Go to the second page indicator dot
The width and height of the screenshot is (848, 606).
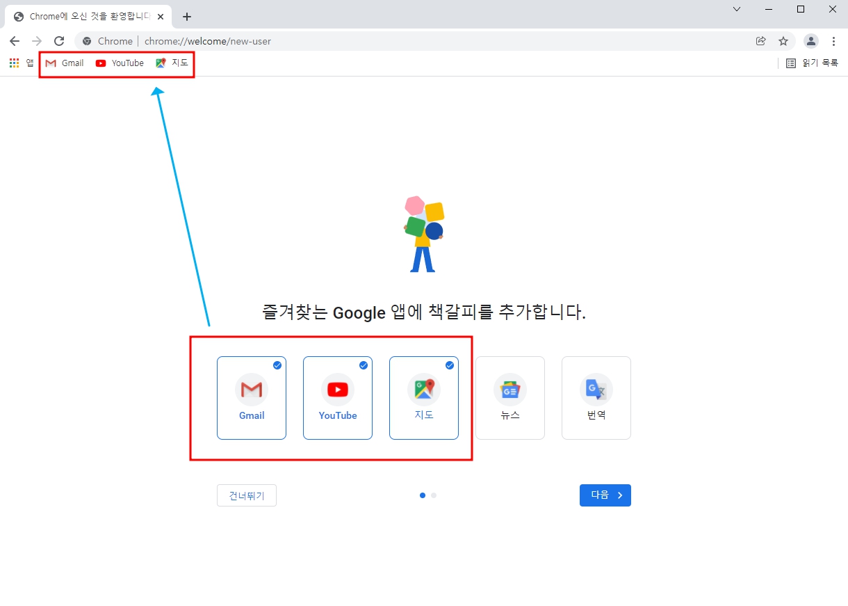click(x=434, y=495)
